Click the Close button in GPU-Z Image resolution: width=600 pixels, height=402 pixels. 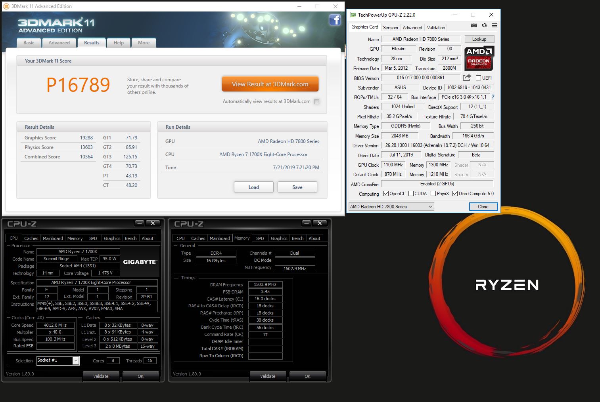tap(483, 206)
